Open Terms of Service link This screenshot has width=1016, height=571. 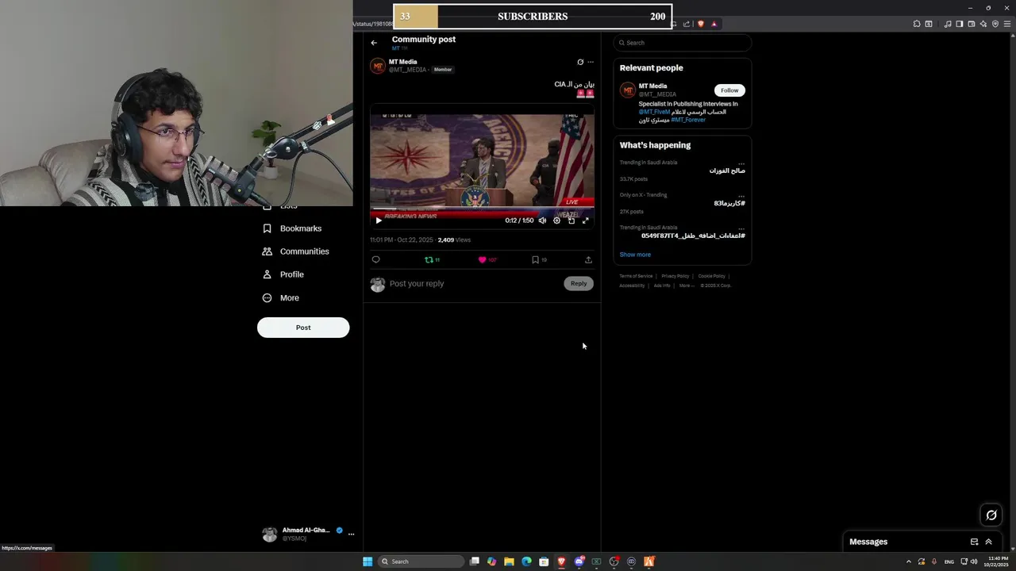tap(636, 276)
